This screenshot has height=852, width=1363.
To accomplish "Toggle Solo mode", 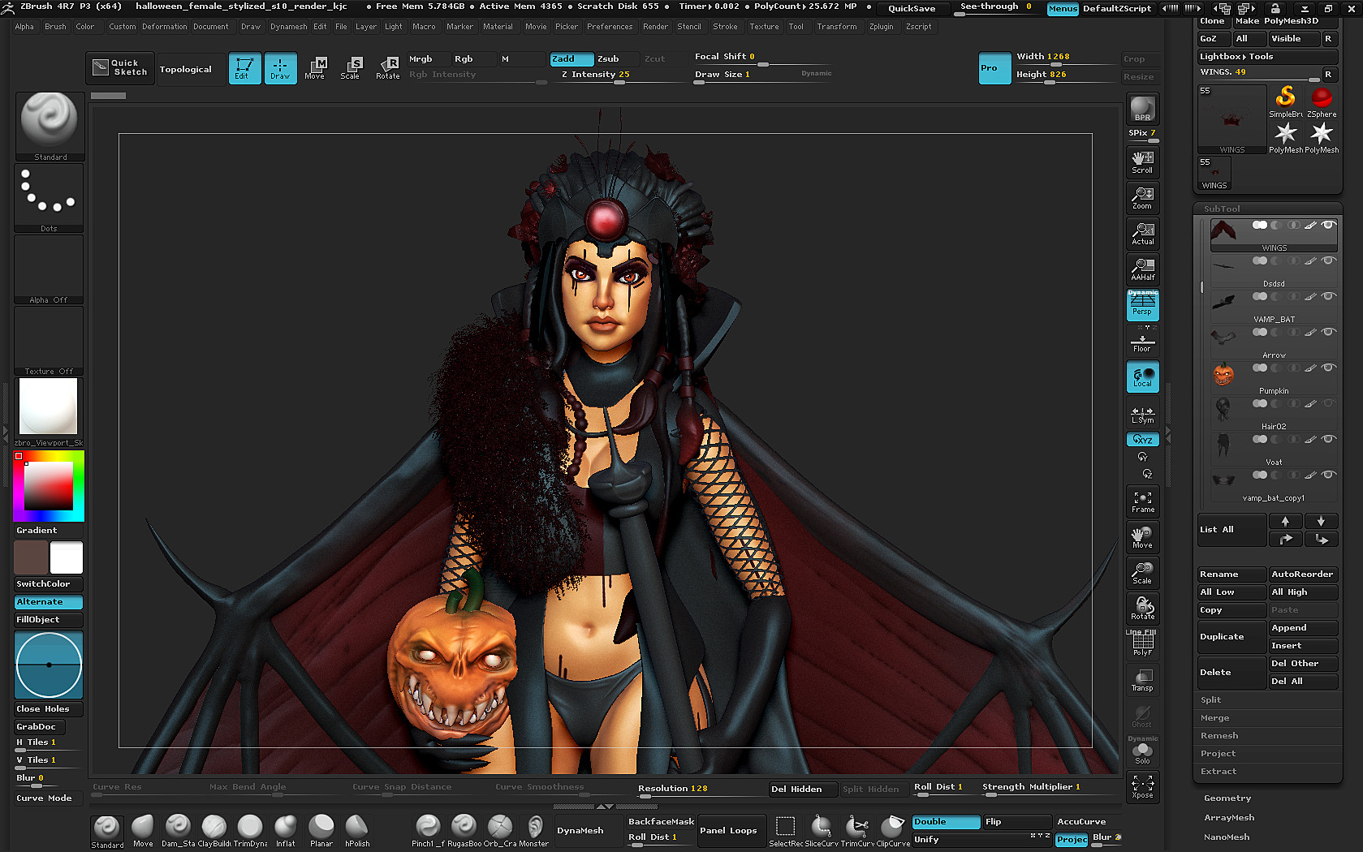I will (x=1142, y=753).
